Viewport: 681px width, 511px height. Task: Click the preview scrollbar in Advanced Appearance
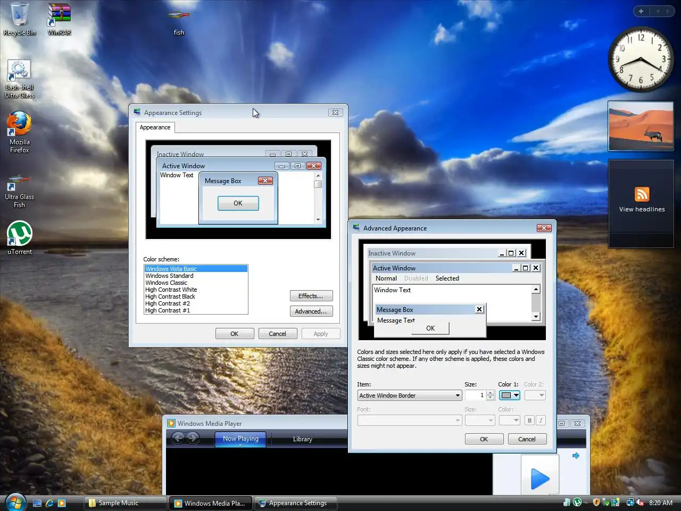pos(536,303)
